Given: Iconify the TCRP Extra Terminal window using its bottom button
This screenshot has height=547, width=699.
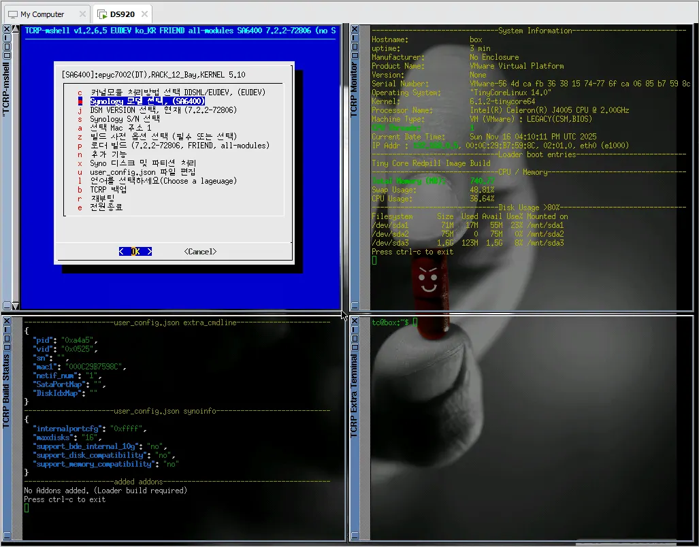Looking at the screenshot, I should point(355,536).
